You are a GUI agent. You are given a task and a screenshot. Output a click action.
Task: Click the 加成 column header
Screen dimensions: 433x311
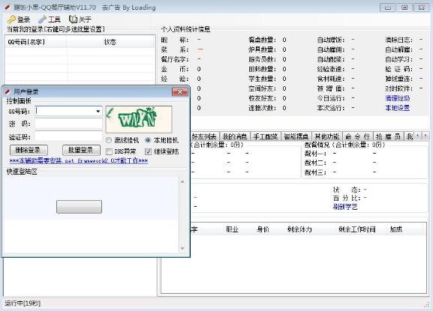click(396, 229)
